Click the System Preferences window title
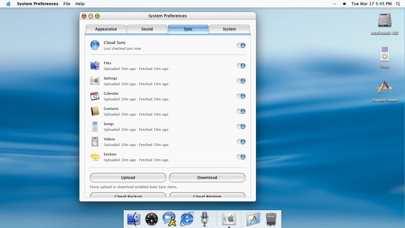The image size is (405, 228). [x=168, y=16]
